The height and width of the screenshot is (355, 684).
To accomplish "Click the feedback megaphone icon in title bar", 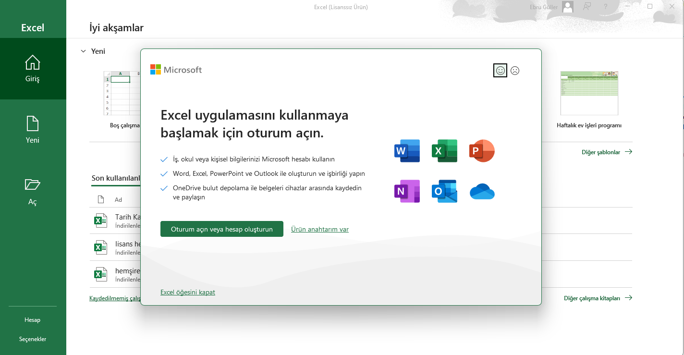I will 586,7.
